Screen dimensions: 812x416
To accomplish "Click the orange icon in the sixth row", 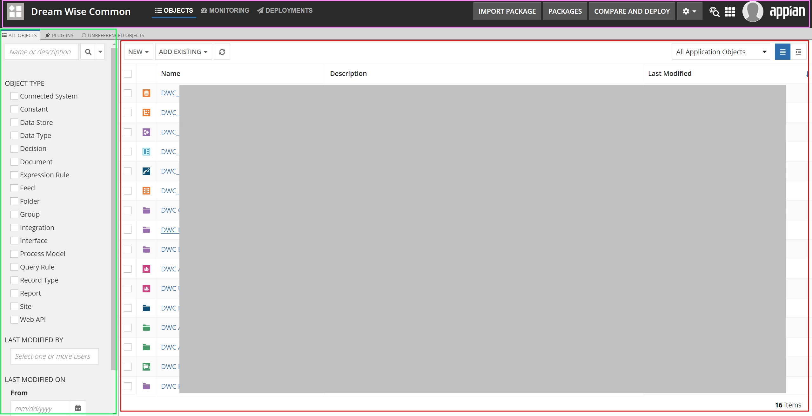I will pos(146,191).
